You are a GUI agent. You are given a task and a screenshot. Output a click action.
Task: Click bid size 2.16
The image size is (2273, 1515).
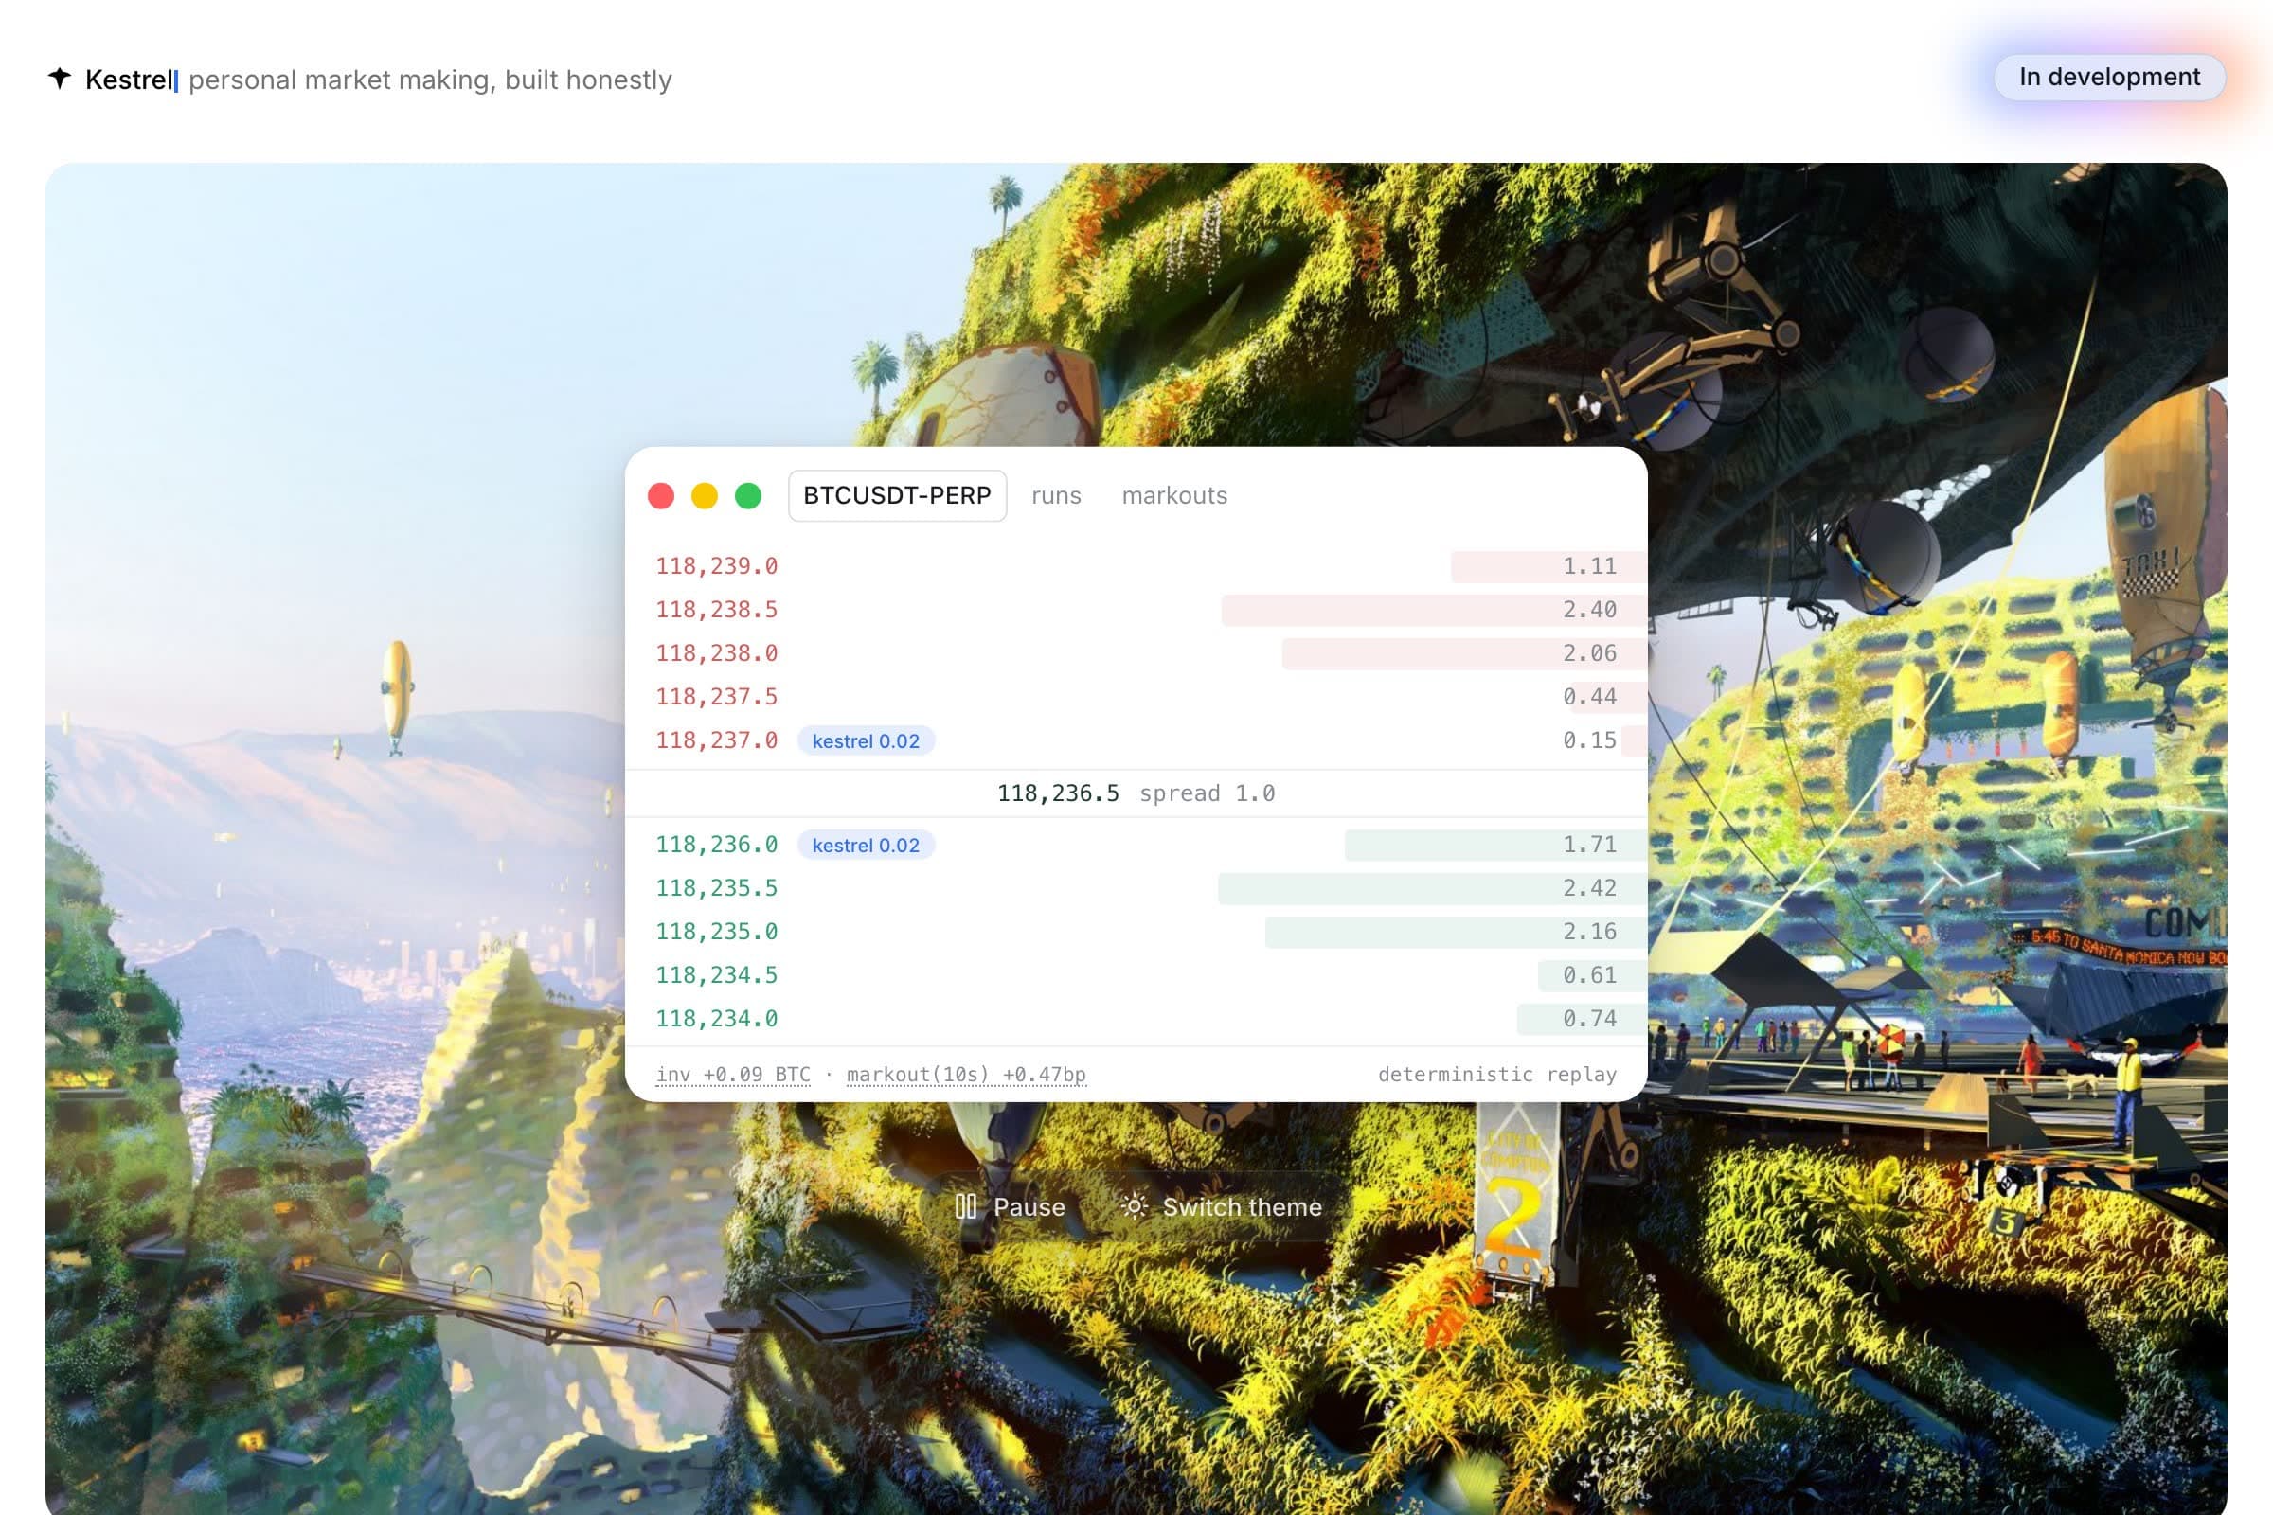(1590, 932)
